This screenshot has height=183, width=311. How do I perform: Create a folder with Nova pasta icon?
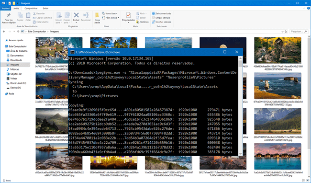point(97,15)
